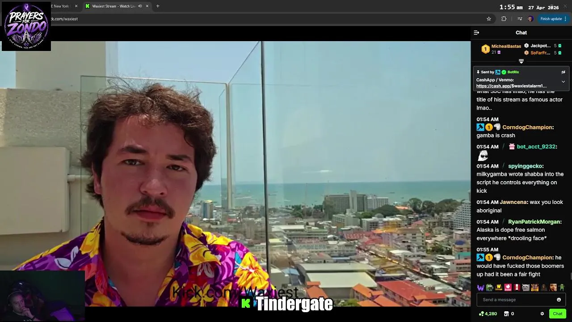This screenshot has height=322, width=572.
Task: Insert the purple W emote
Action: pos(480,288)
